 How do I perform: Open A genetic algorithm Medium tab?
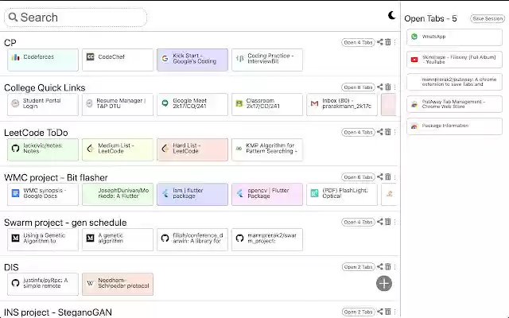click(118, 239)
